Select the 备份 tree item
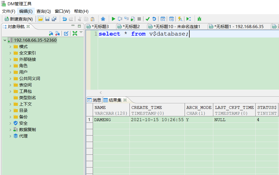 pyautogui.click(x=21, y=117)
